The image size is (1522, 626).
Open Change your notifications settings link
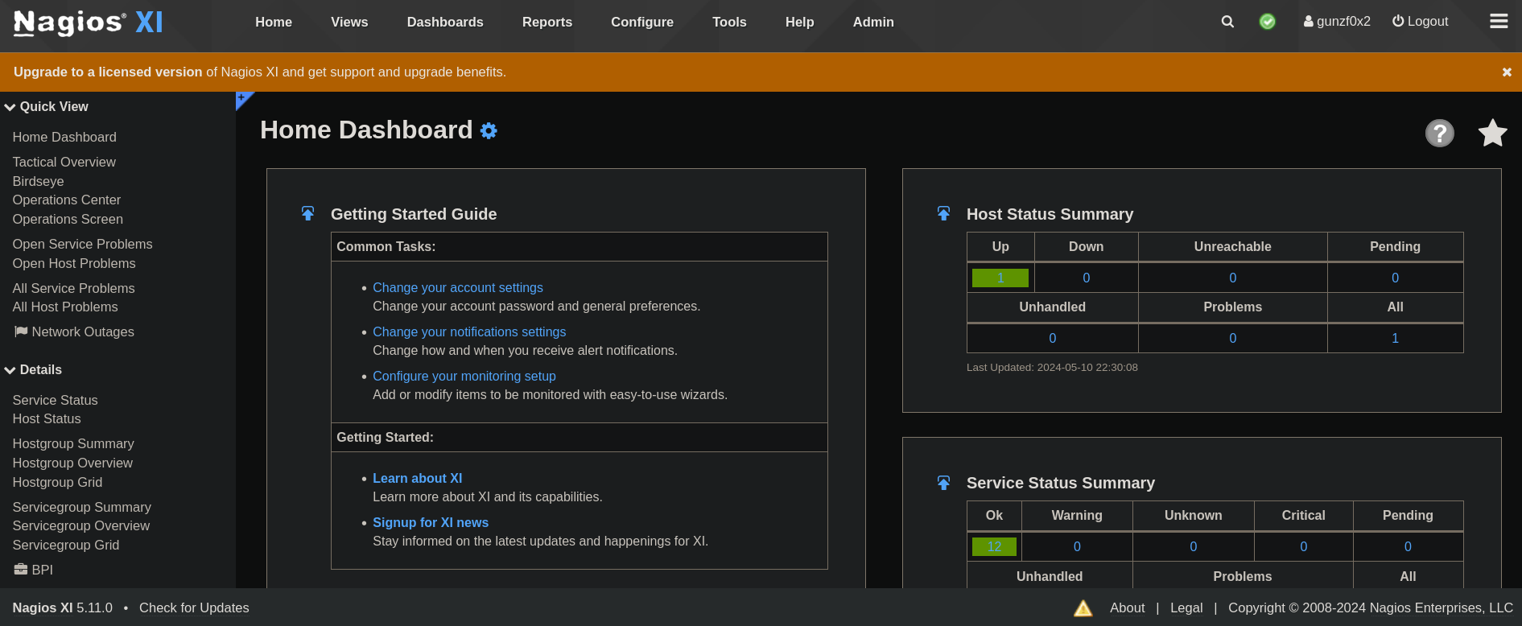click(469, 332)
